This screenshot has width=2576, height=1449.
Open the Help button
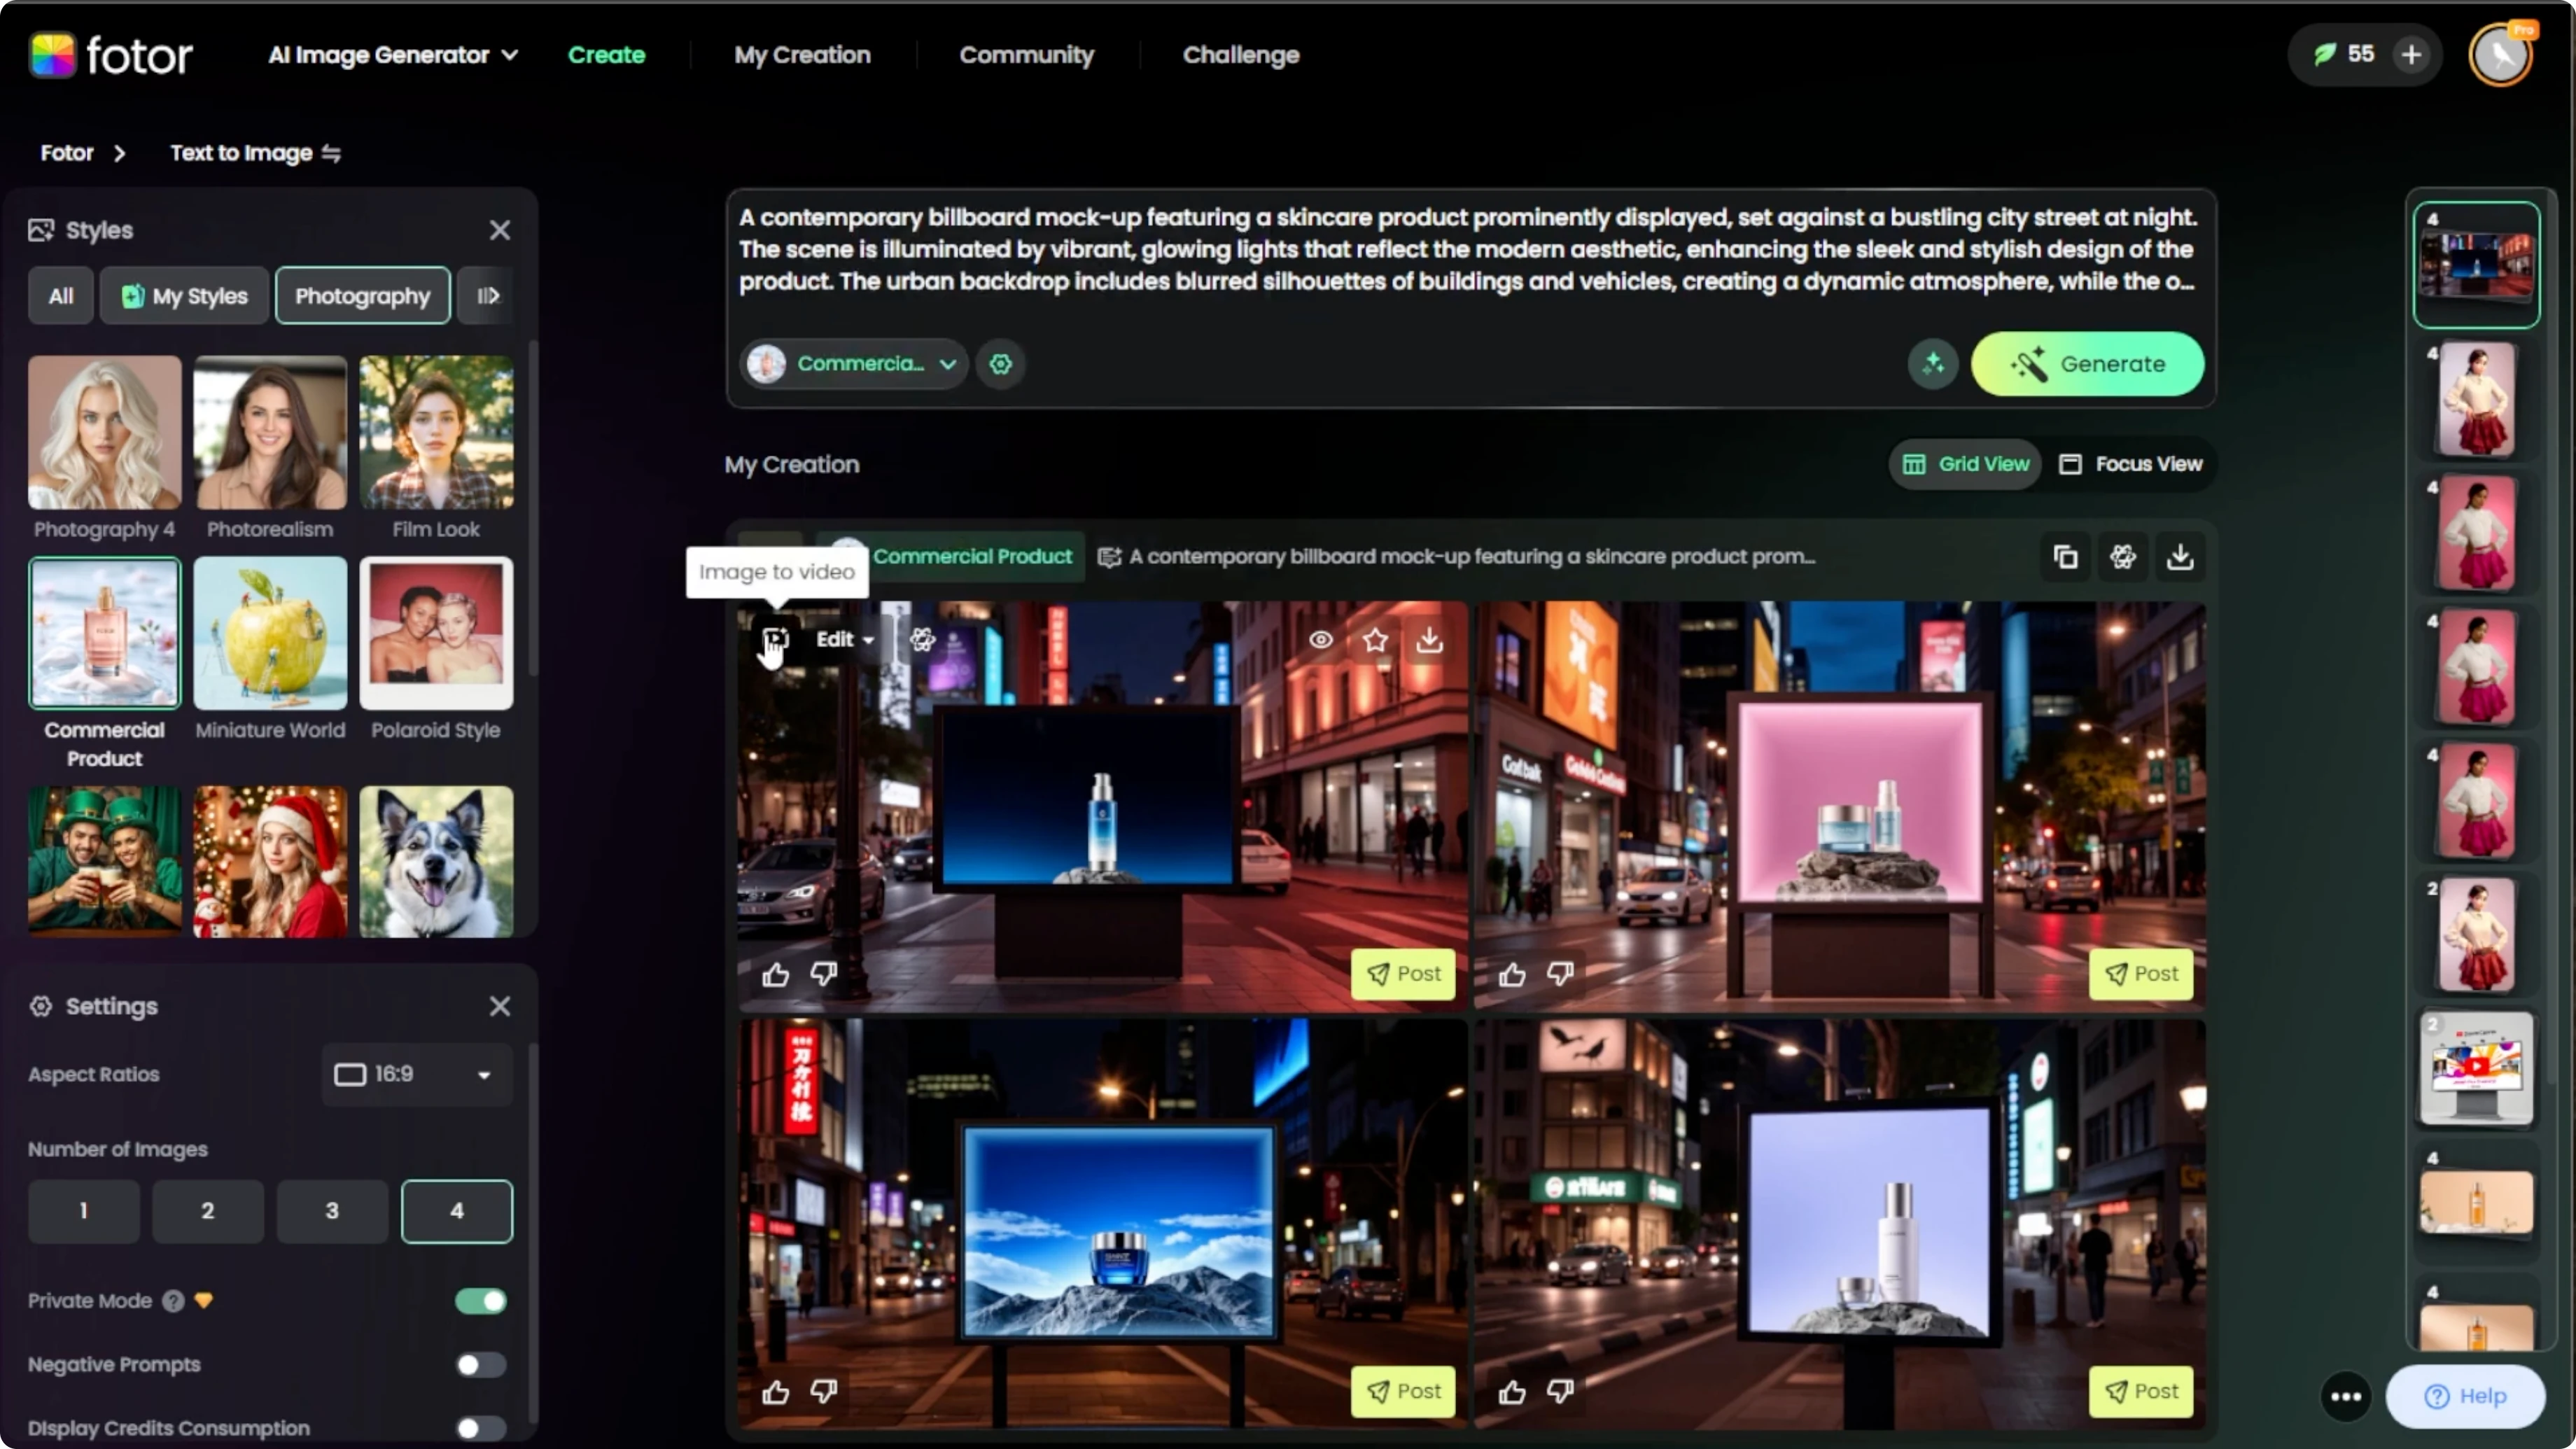click(x=2465, y=1396)
